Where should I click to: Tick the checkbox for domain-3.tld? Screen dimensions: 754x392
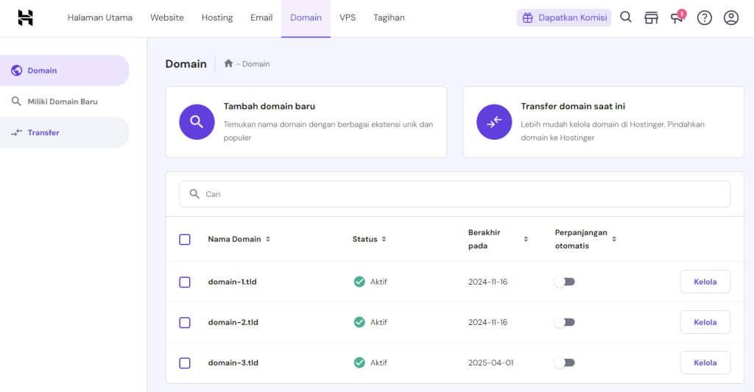[185, 363]
